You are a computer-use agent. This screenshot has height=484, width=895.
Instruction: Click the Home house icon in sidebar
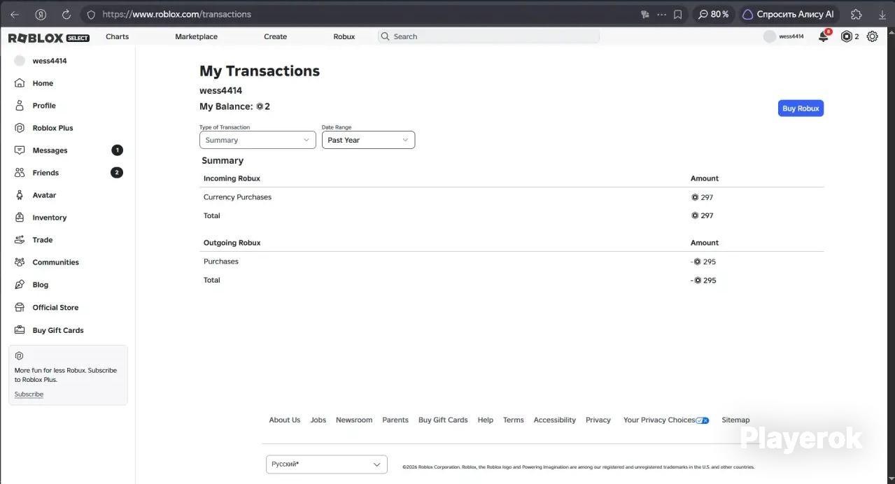tap(20, 83)
